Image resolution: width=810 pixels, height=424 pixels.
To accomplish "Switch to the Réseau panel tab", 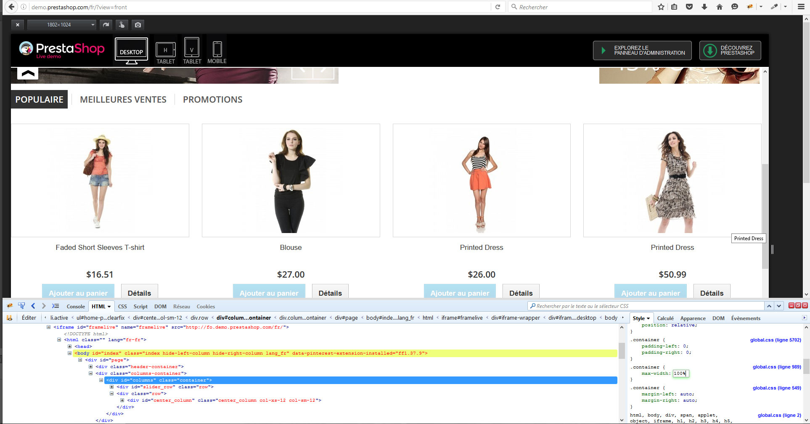I will [x=182, y=306].
